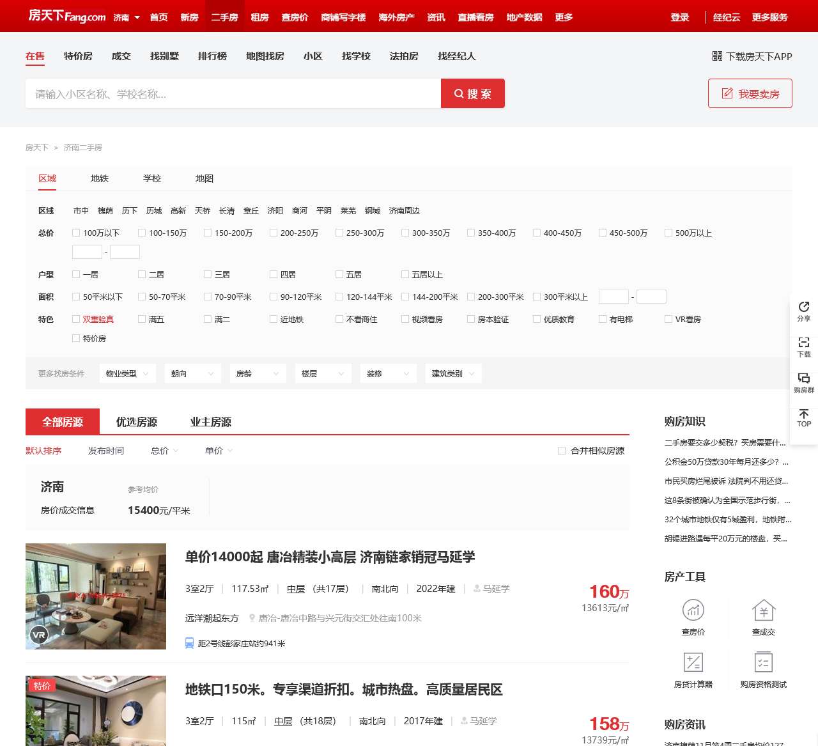818x746 pixels.
Task: Check the 100-150万 price checkbox
Action: click(x=142, y=233)
